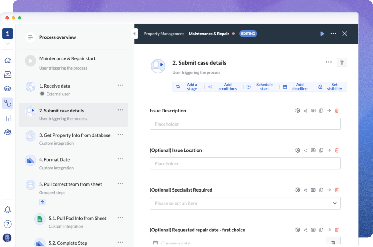Image resolution: width=373 pixels, height=247 pixels.
Task: Collapse the Process overview panel with the arrow
Action: (x=134, y=34)
